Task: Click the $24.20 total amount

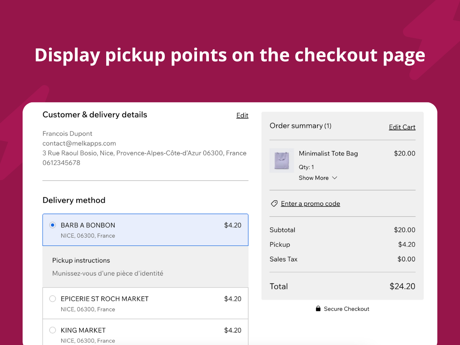Action: click(402, 286)
